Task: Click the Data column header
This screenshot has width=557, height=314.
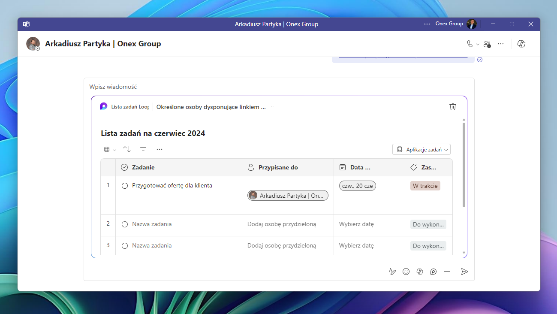Action: [369, 167]
